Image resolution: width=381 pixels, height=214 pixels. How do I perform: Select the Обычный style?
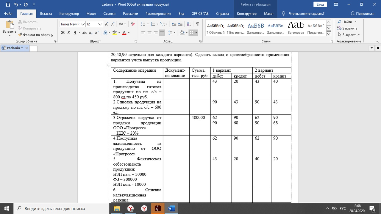coord(216,28)
